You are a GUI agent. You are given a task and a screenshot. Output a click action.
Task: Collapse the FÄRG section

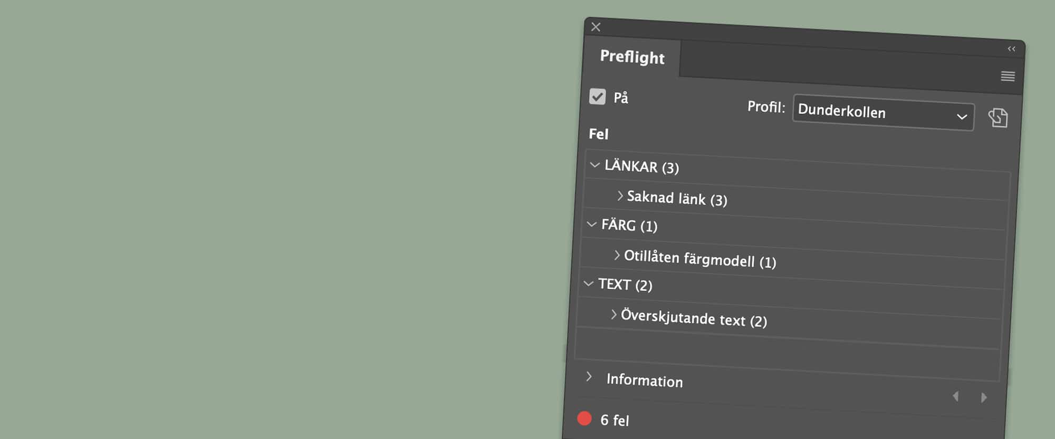[x=592, y=223]
